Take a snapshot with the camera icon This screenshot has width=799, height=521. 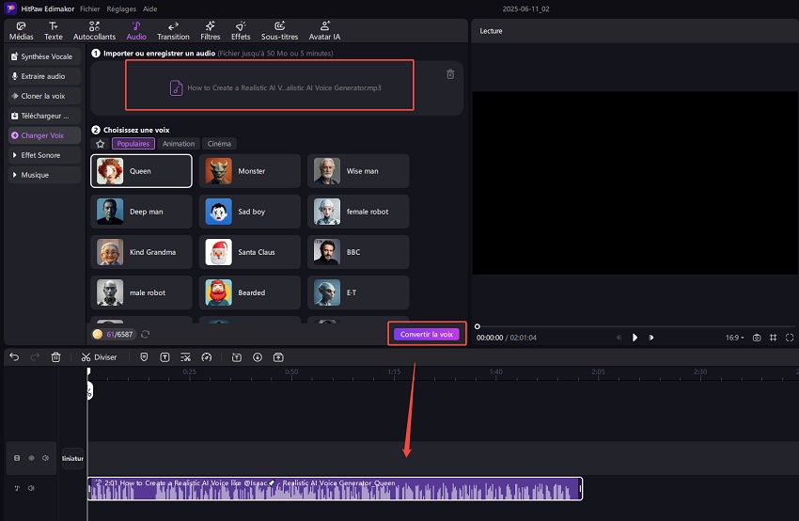pos(756,337)
